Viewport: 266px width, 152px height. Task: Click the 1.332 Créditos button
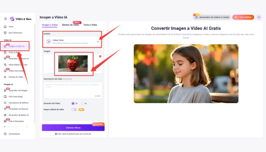(243, 17)
